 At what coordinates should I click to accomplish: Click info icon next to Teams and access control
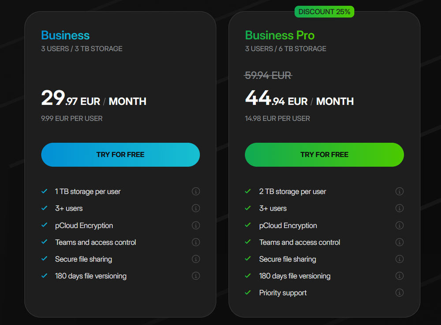point(196,242)
